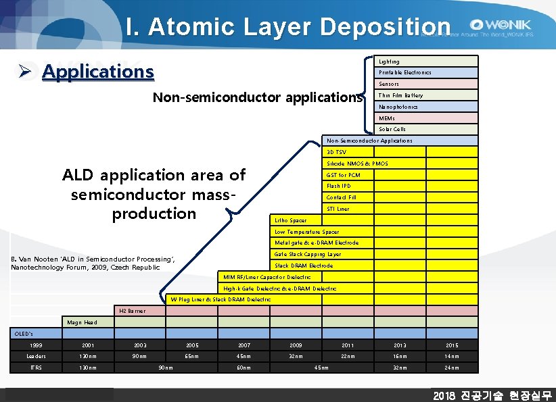Click the Non-Semiconductor Applications header cell
The image size is (556, 402).
pos(402,141)
